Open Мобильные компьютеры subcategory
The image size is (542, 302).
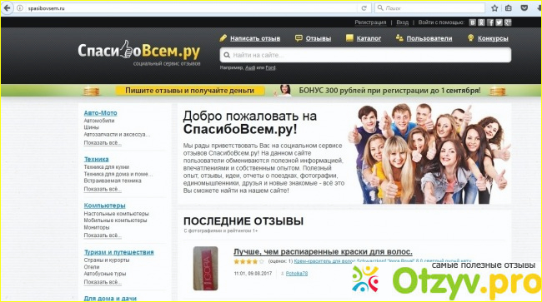[115, 220]
